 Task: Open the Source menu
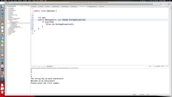tap(15, 1)
